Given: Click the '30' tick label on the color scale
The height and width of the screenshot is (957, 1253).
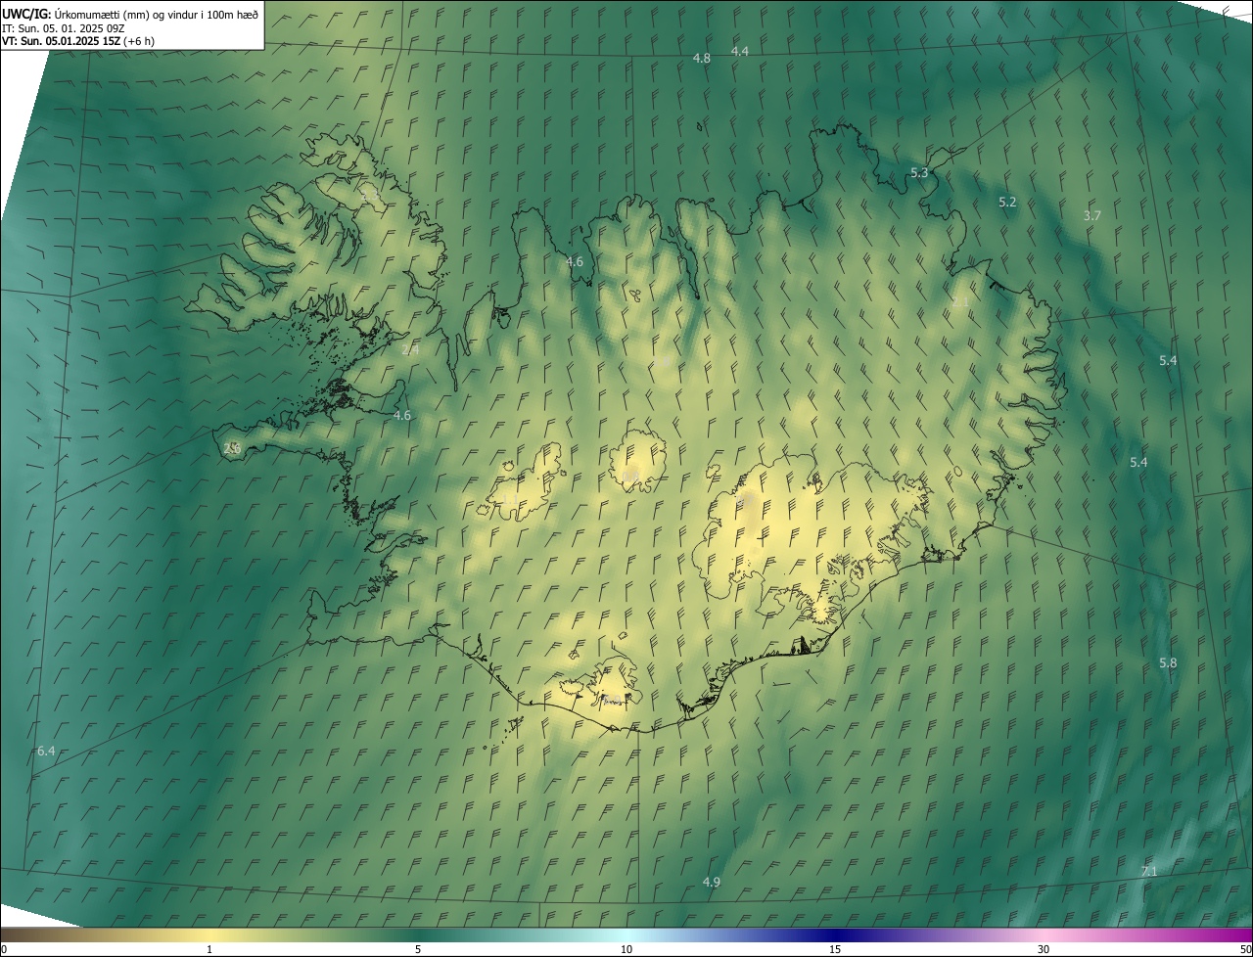Looking at the screenshot, I should pos(1044,950).
